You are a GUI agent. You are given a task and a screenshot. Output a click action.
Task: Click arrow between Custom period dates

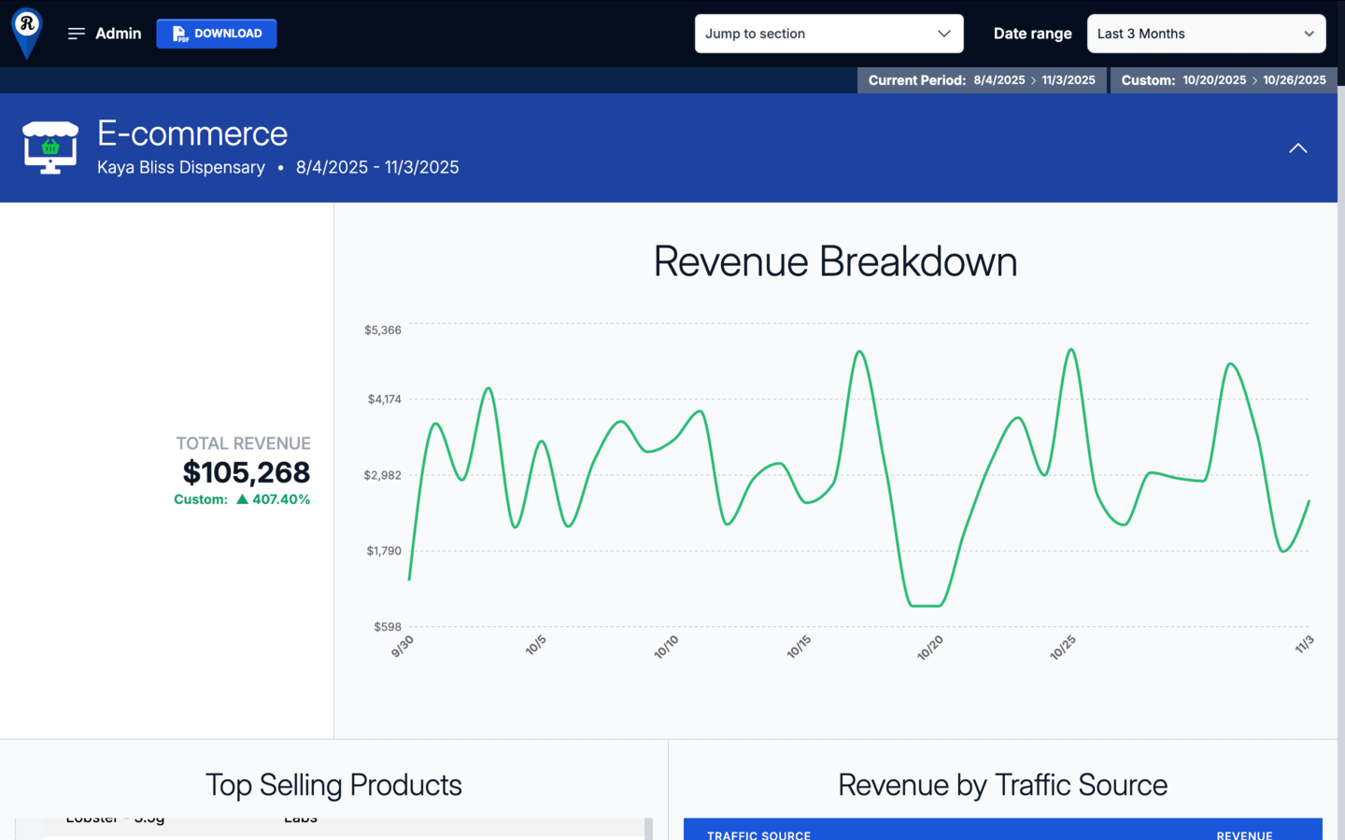click(1254, 80)
